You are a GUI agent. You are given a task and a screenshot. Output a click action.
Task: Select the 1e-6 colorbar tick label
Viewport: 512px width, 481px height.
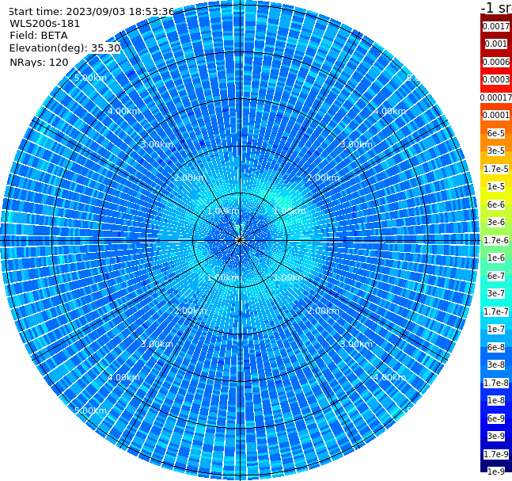tap(496, 258)
